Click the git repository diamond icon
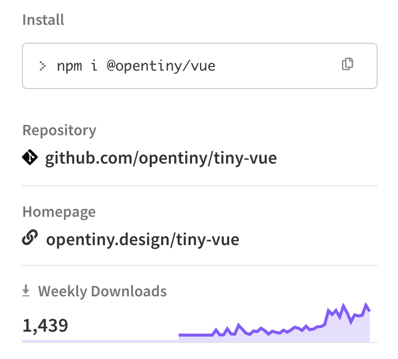 click(30, 157)
